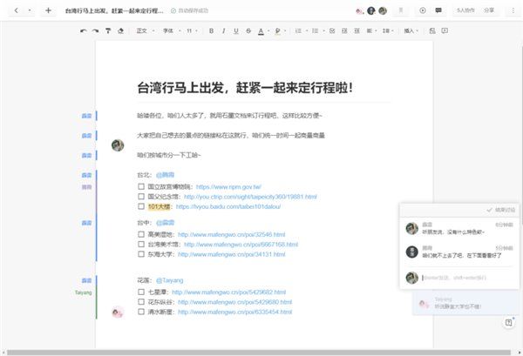Apply italic formatting with the I icon
Image resolution: width=523 pixels, height=356 pixels.
click(x=223, y=30)
